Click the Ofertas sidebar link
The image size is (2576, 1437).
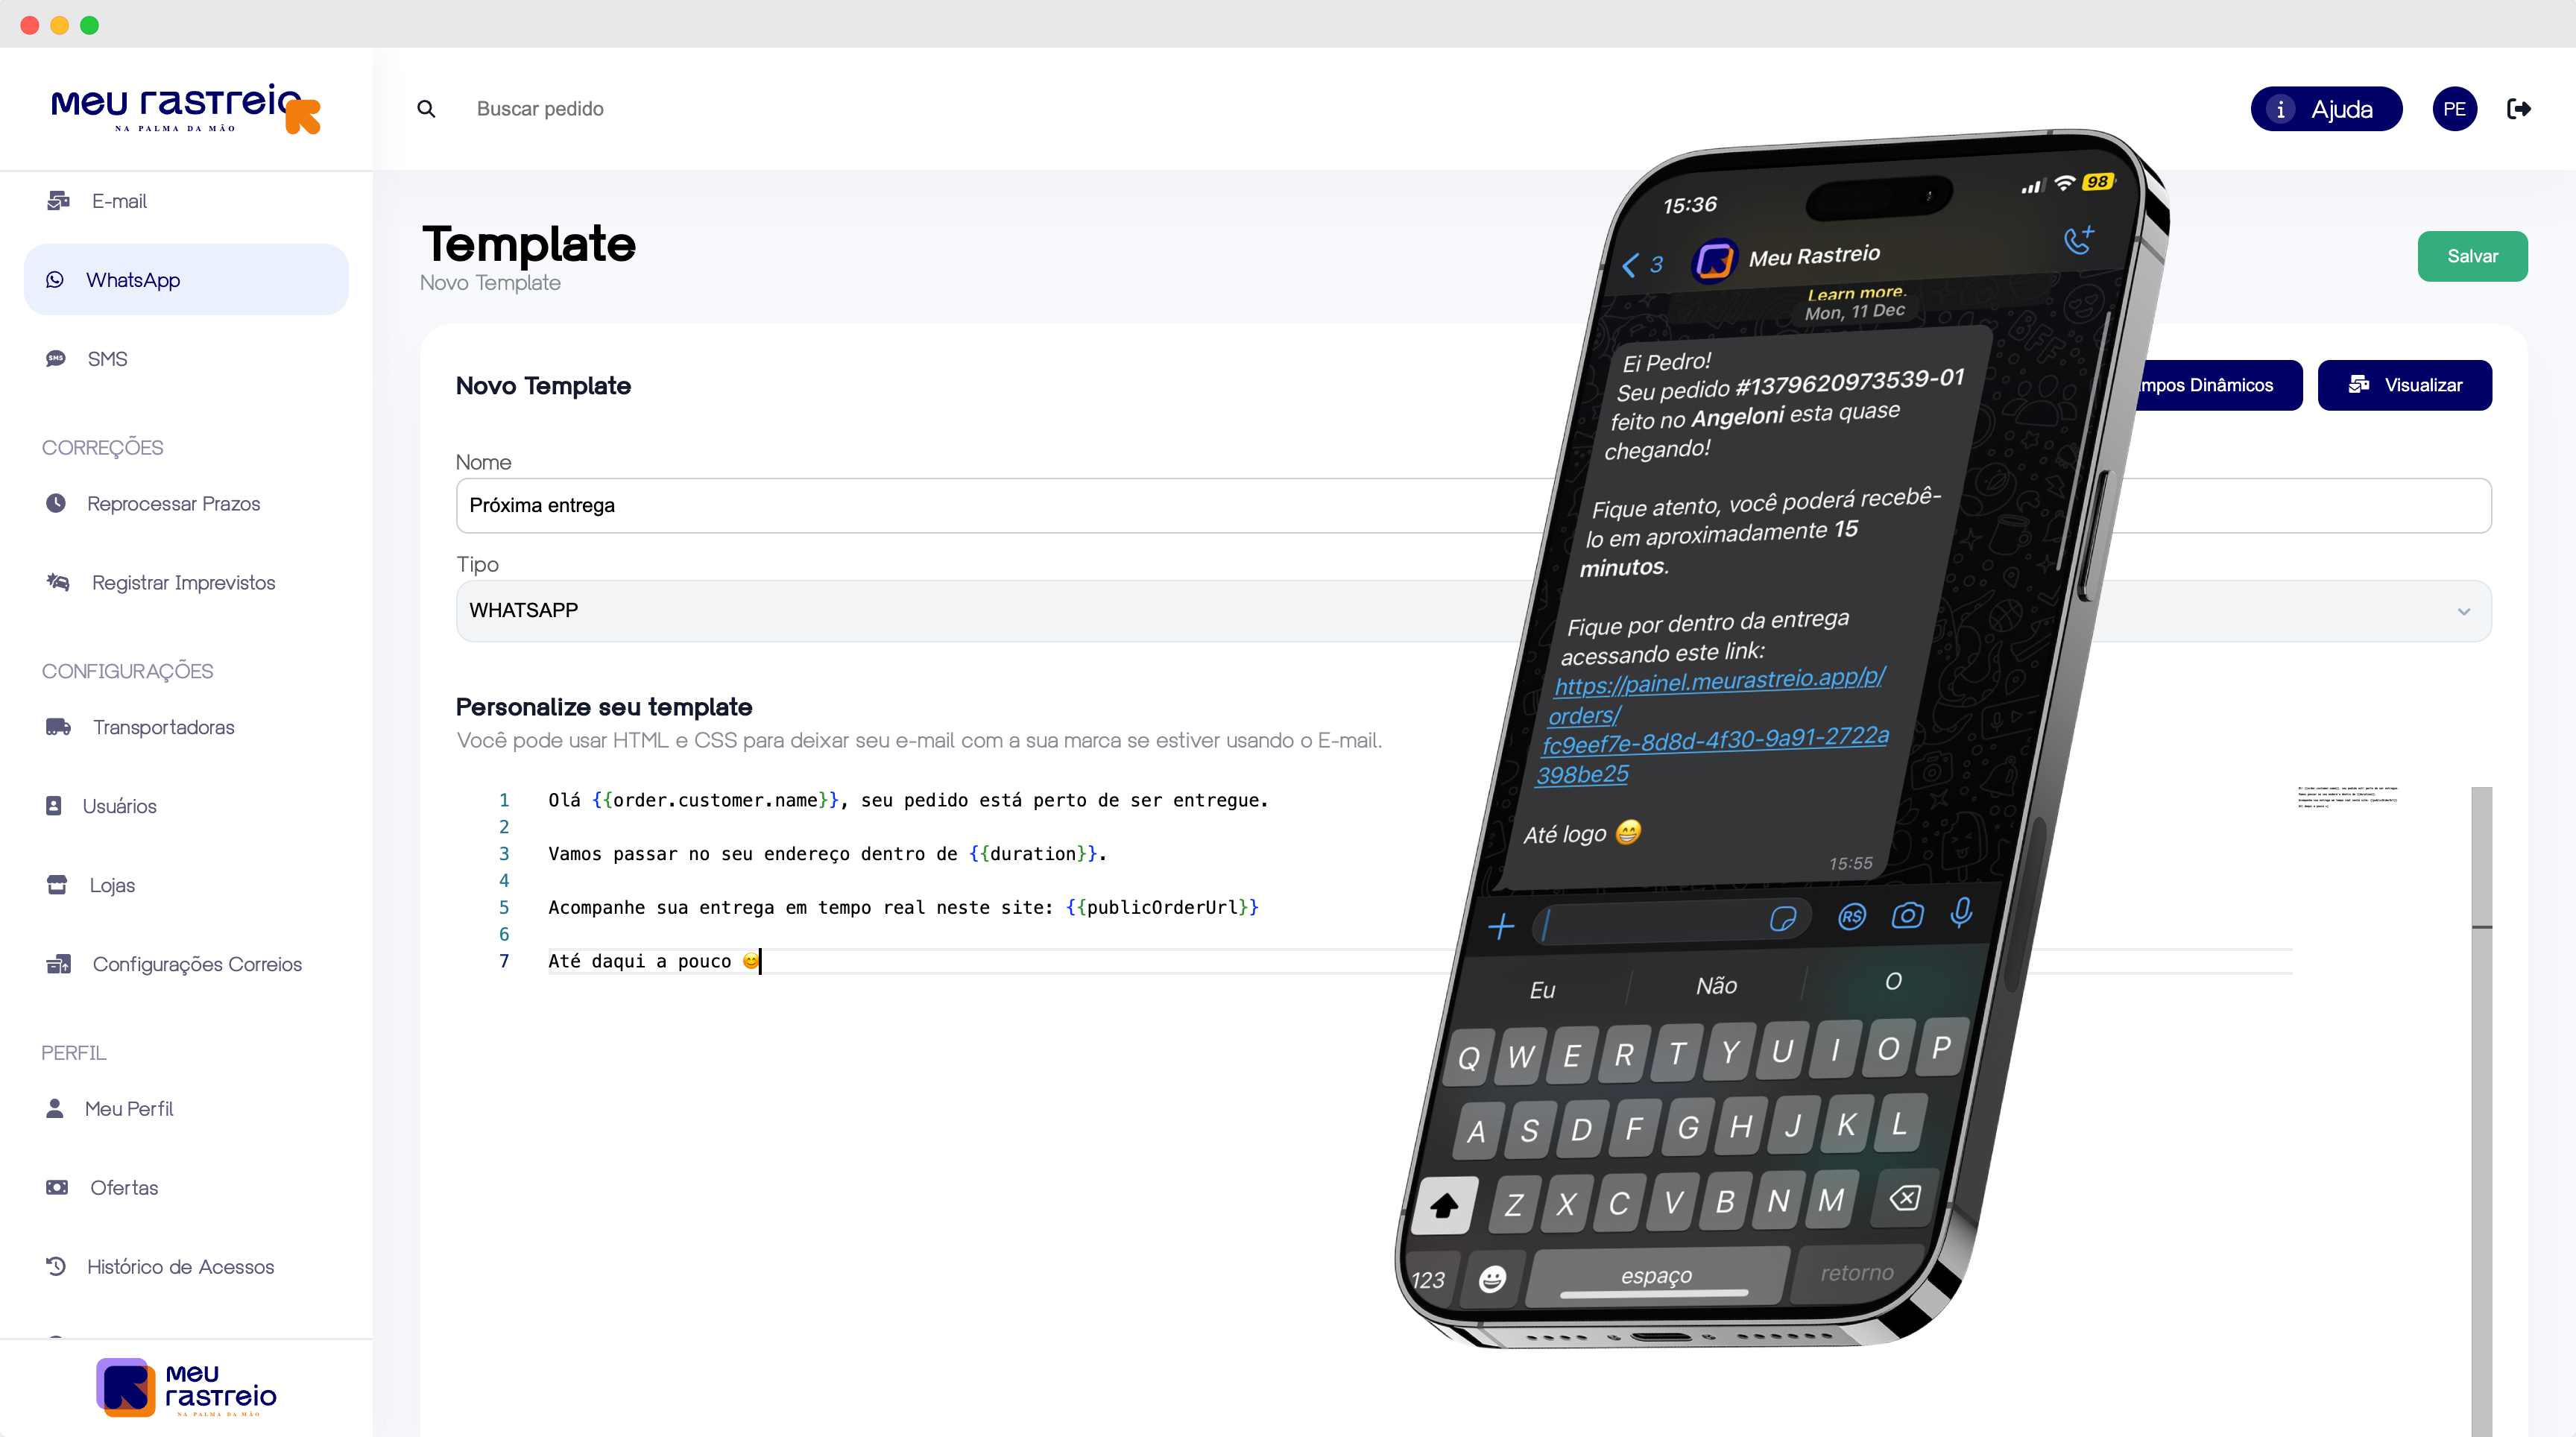coord(124,1187)
